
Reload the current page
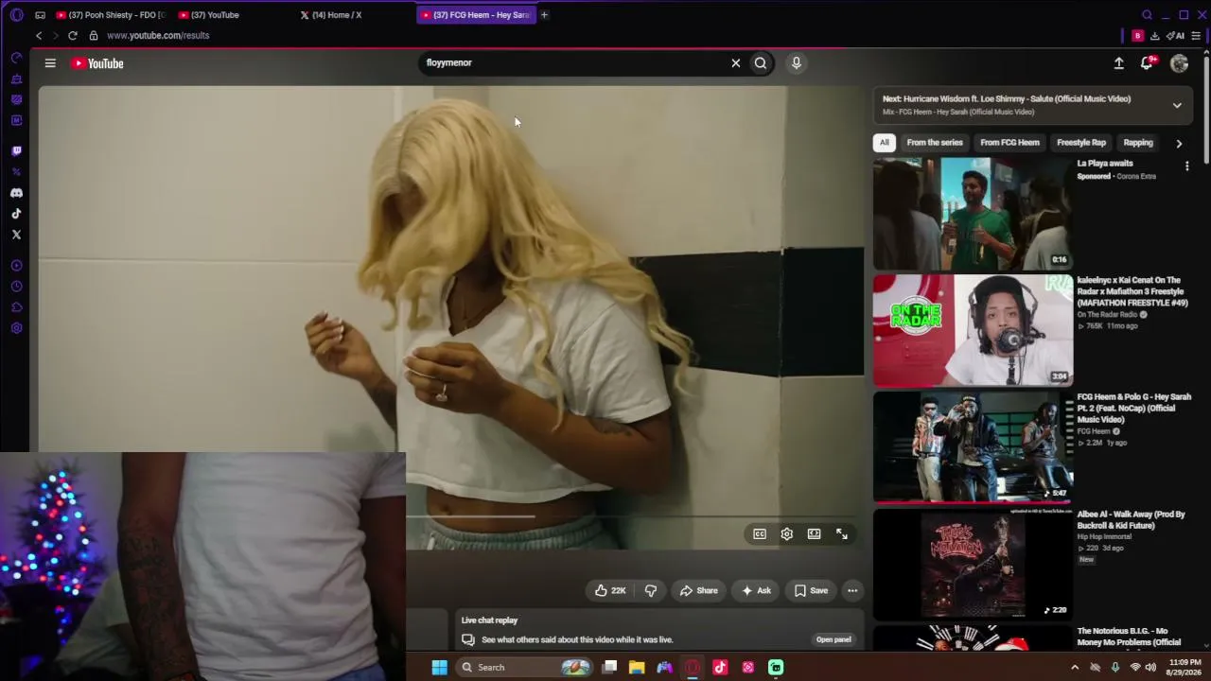72,36
